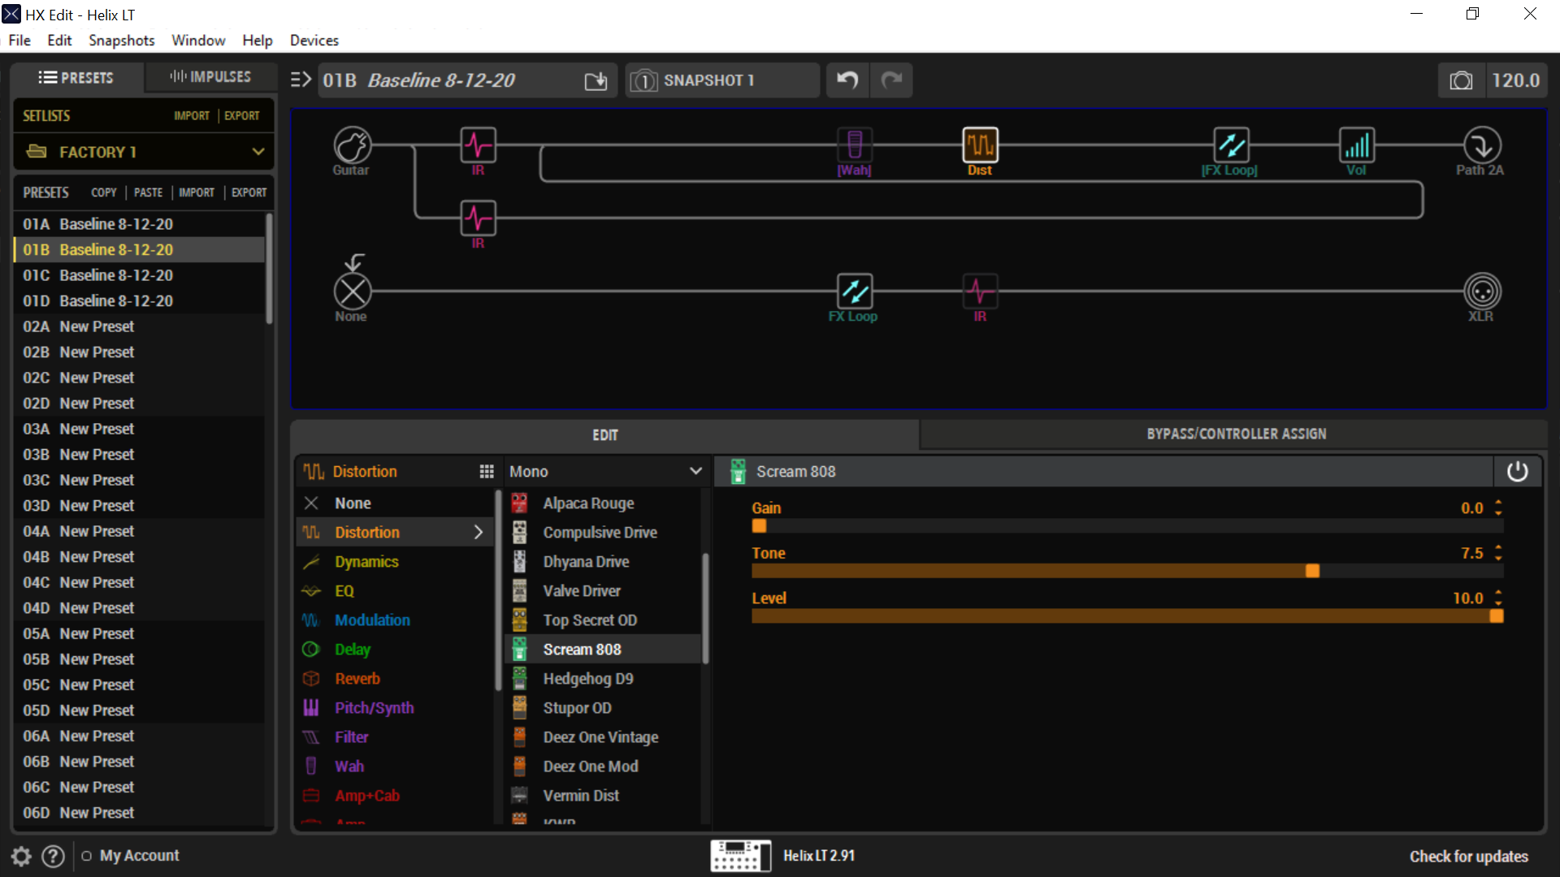Open the SNAPSHOT 1 selector
The image size is (1560, 877).
(x=722, y=80)
